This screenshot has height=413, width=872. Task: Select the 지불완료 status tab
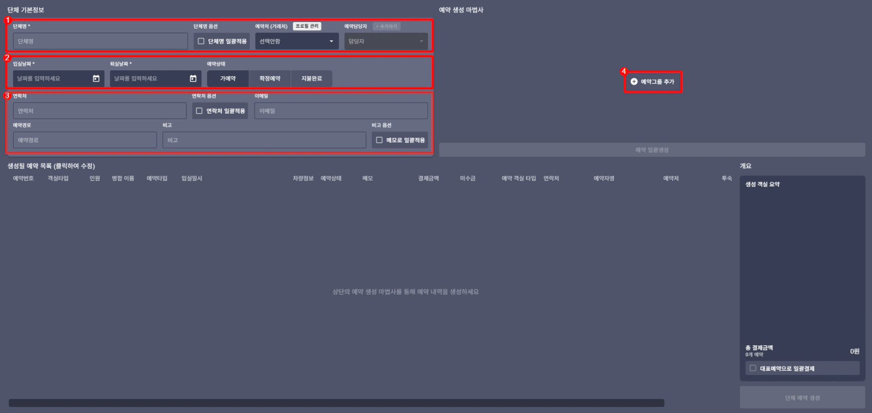point(311,78)
